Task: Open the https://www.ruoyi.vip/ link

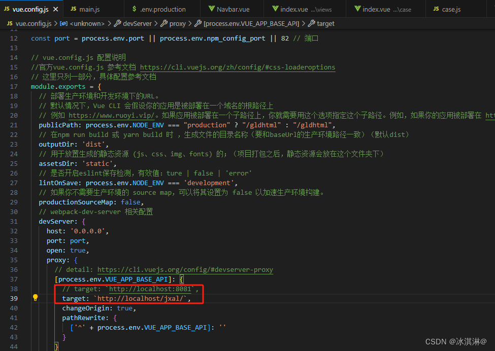Action: click(112, 116)
